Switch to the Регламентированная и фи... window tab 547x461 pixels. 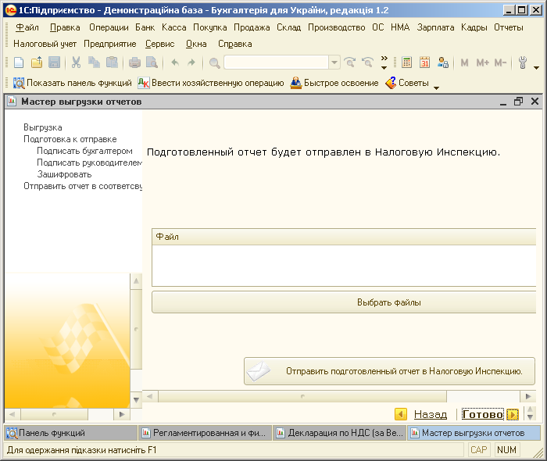coord(205,433)
